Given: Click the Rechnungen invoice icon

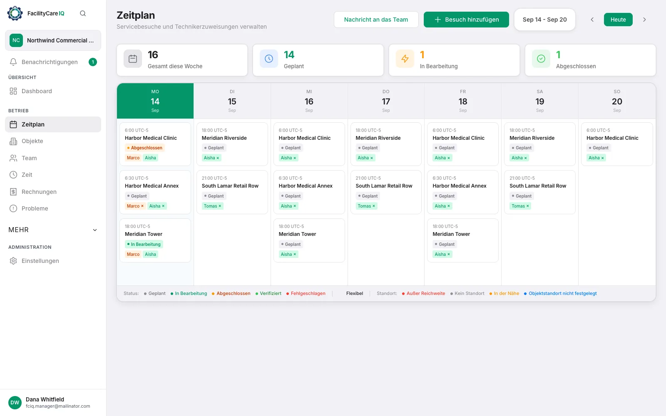Looking at the screenshot, I should (13, 192).
